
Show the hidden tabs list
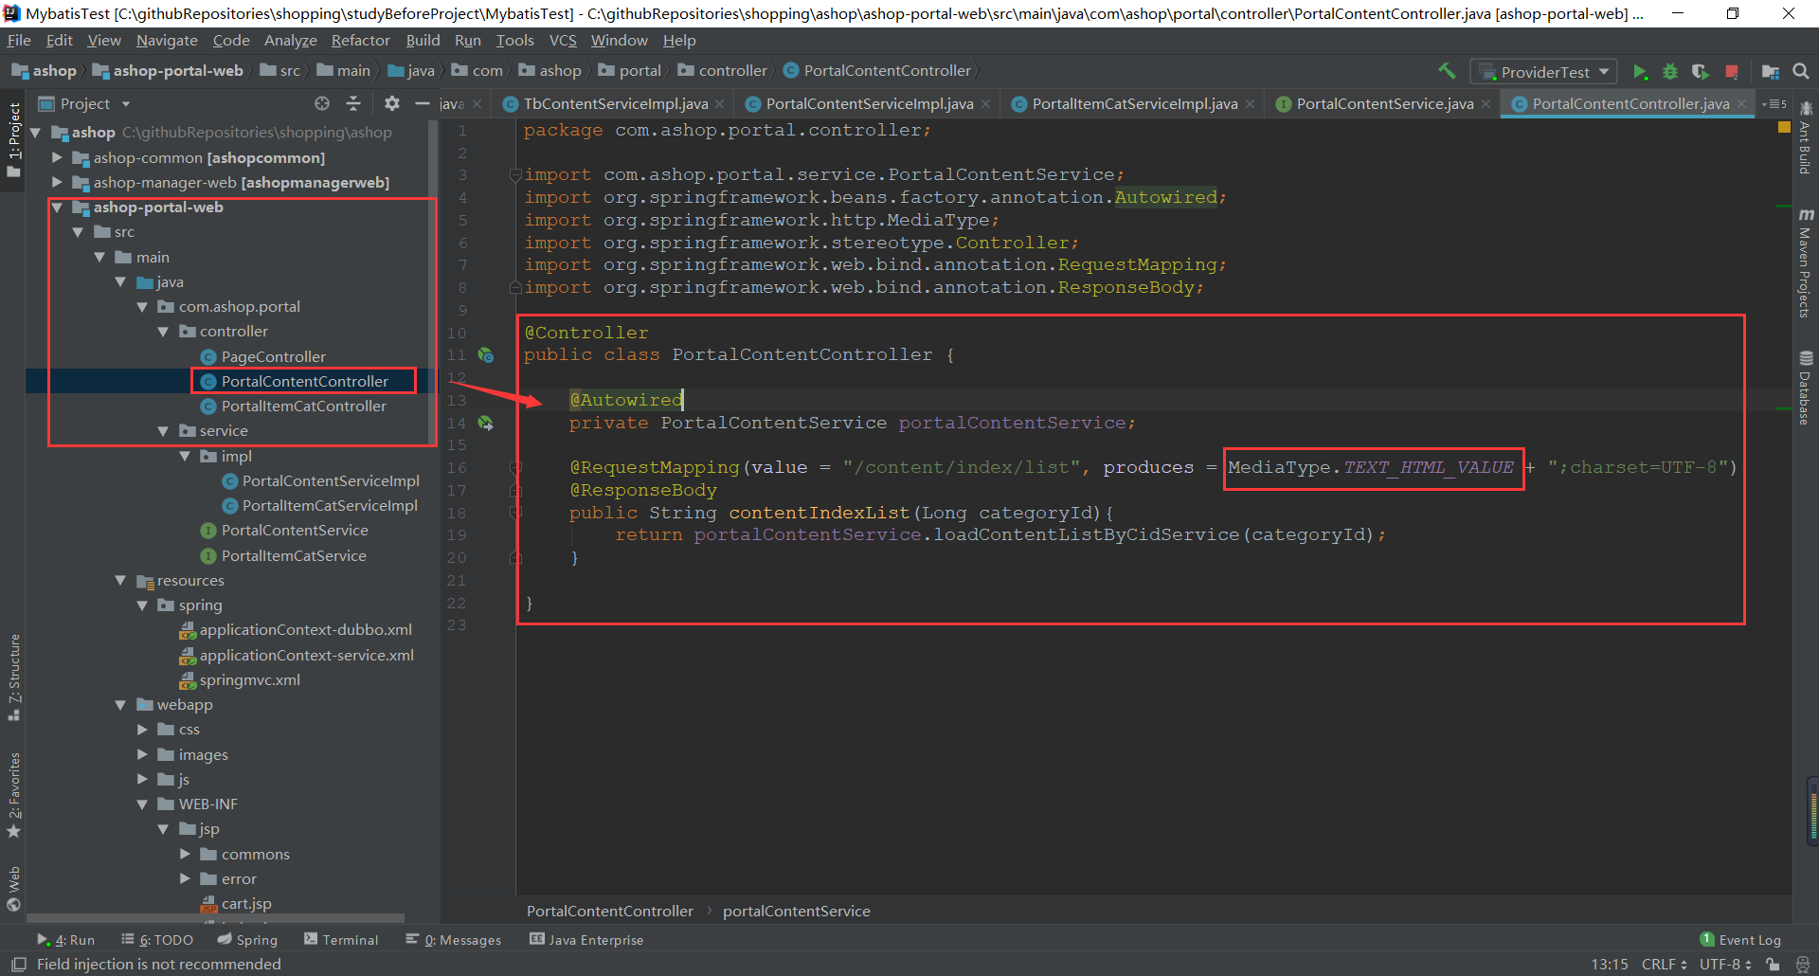pos(1774,103)
